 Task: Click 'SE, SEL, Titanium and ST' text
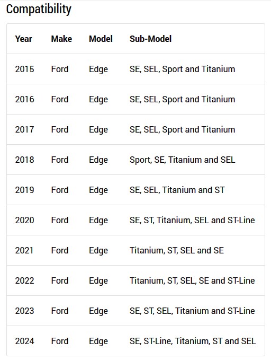177,190
